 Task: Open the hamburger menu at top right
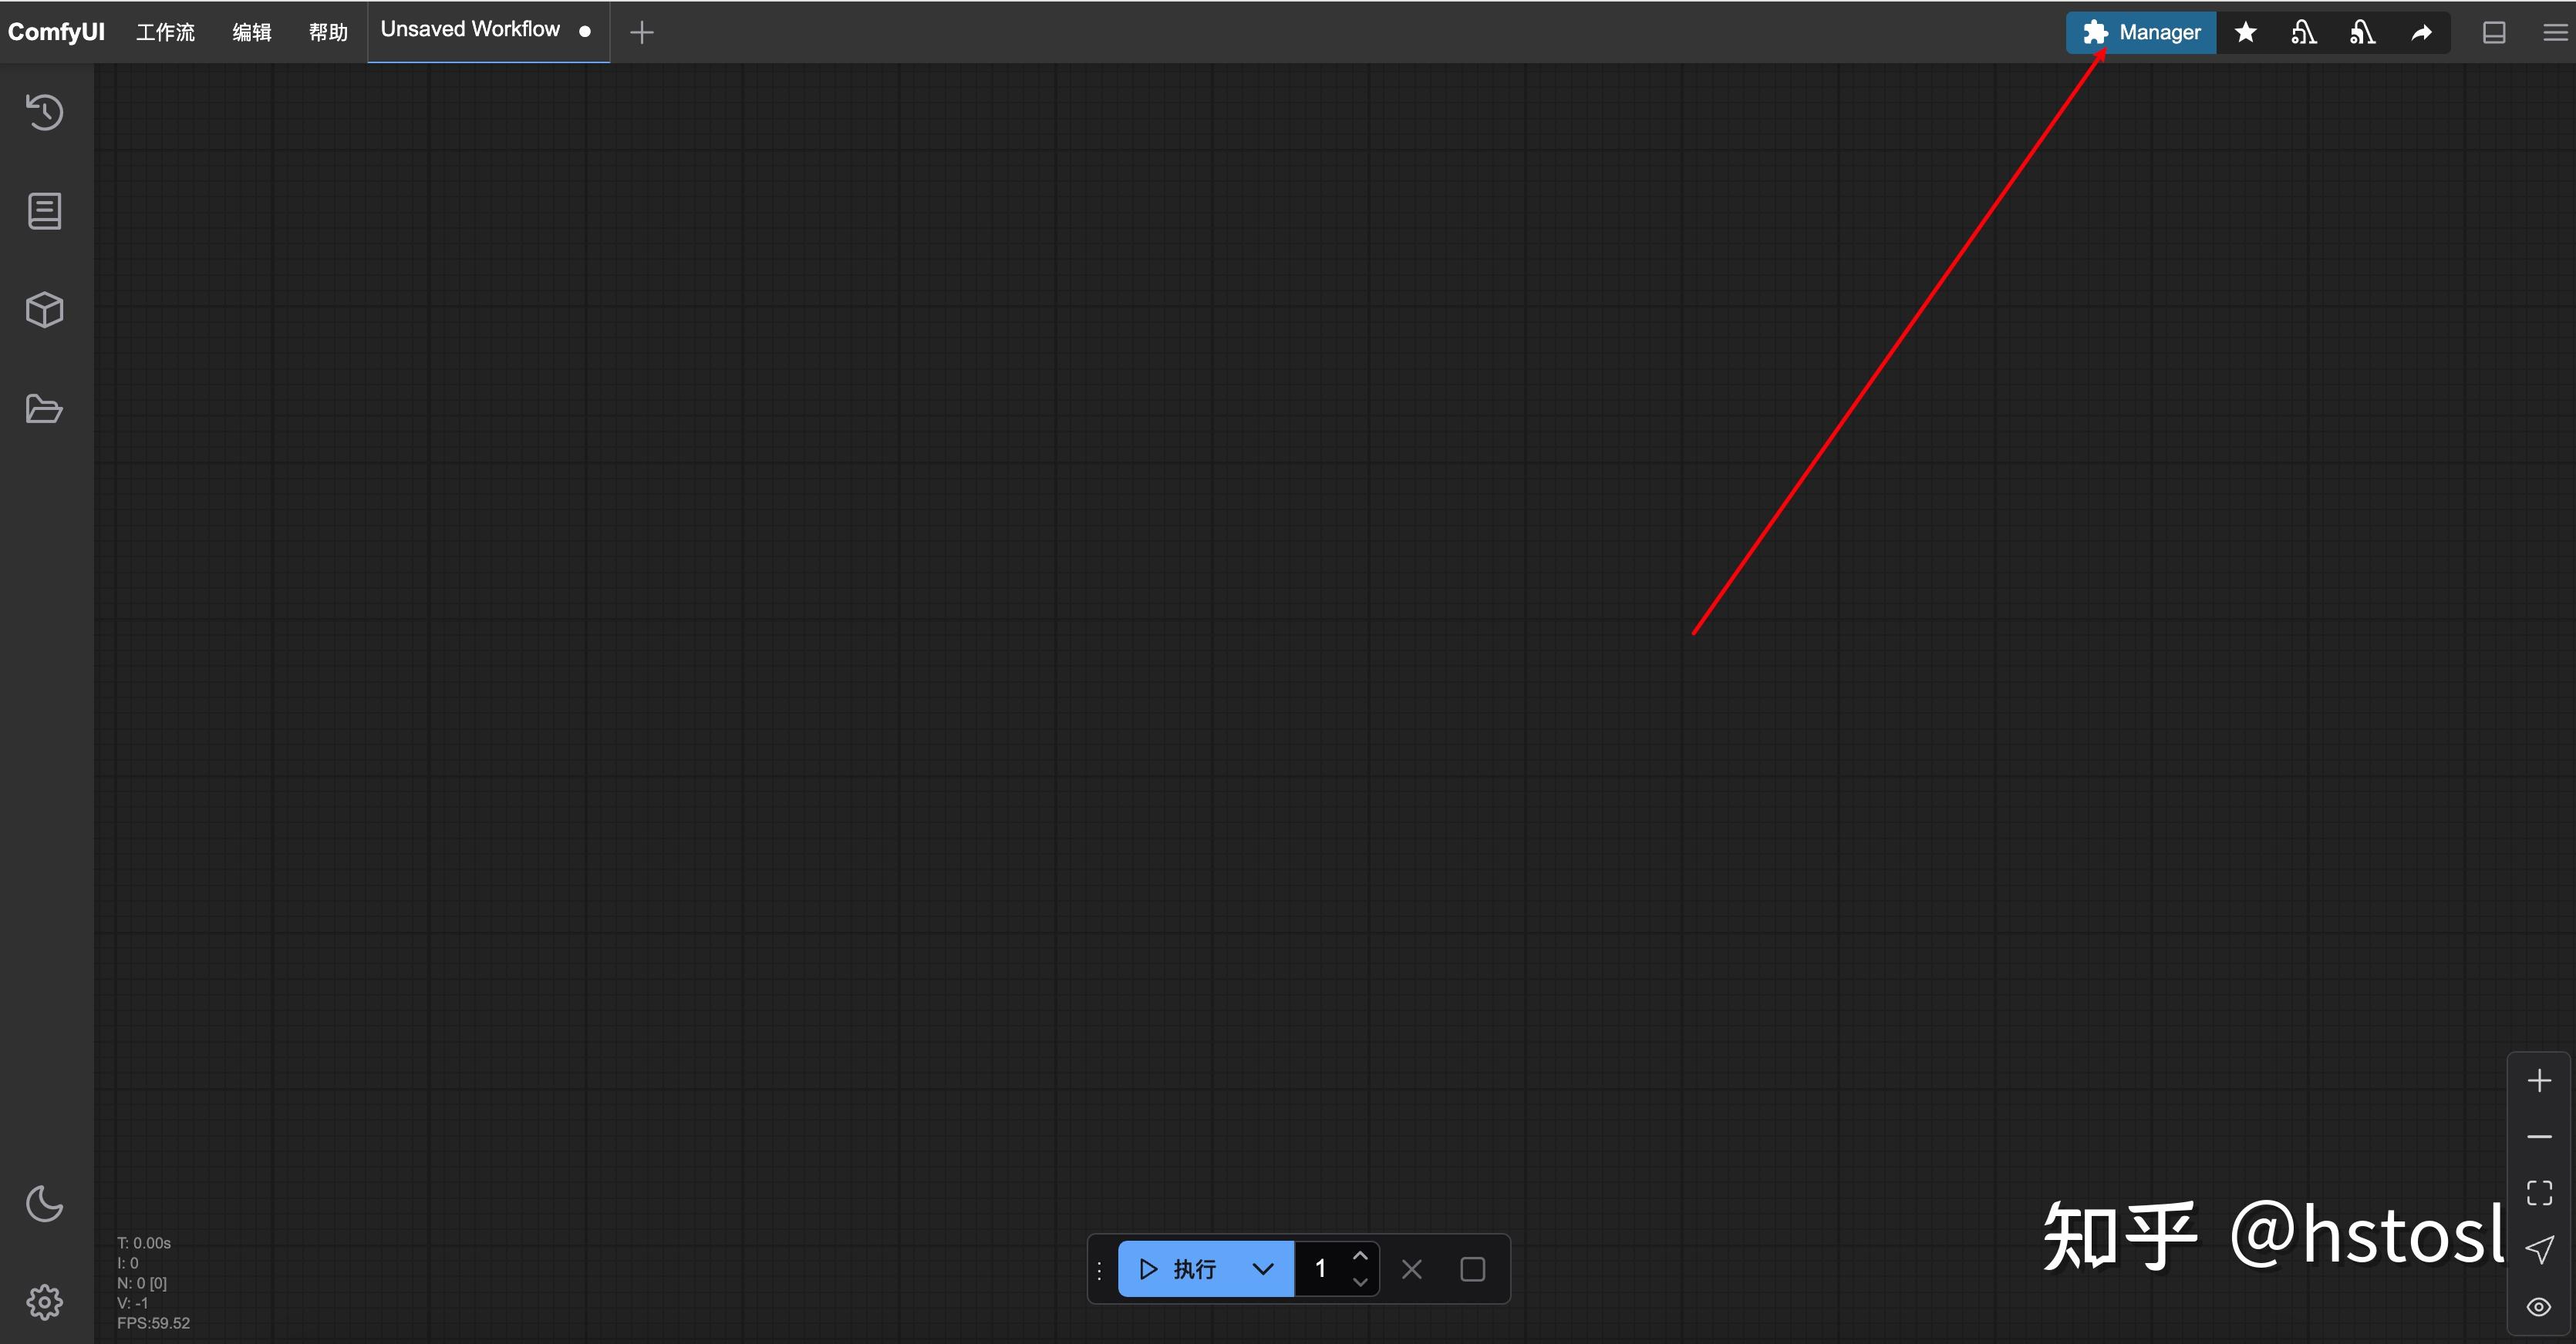coord(2553,32)
